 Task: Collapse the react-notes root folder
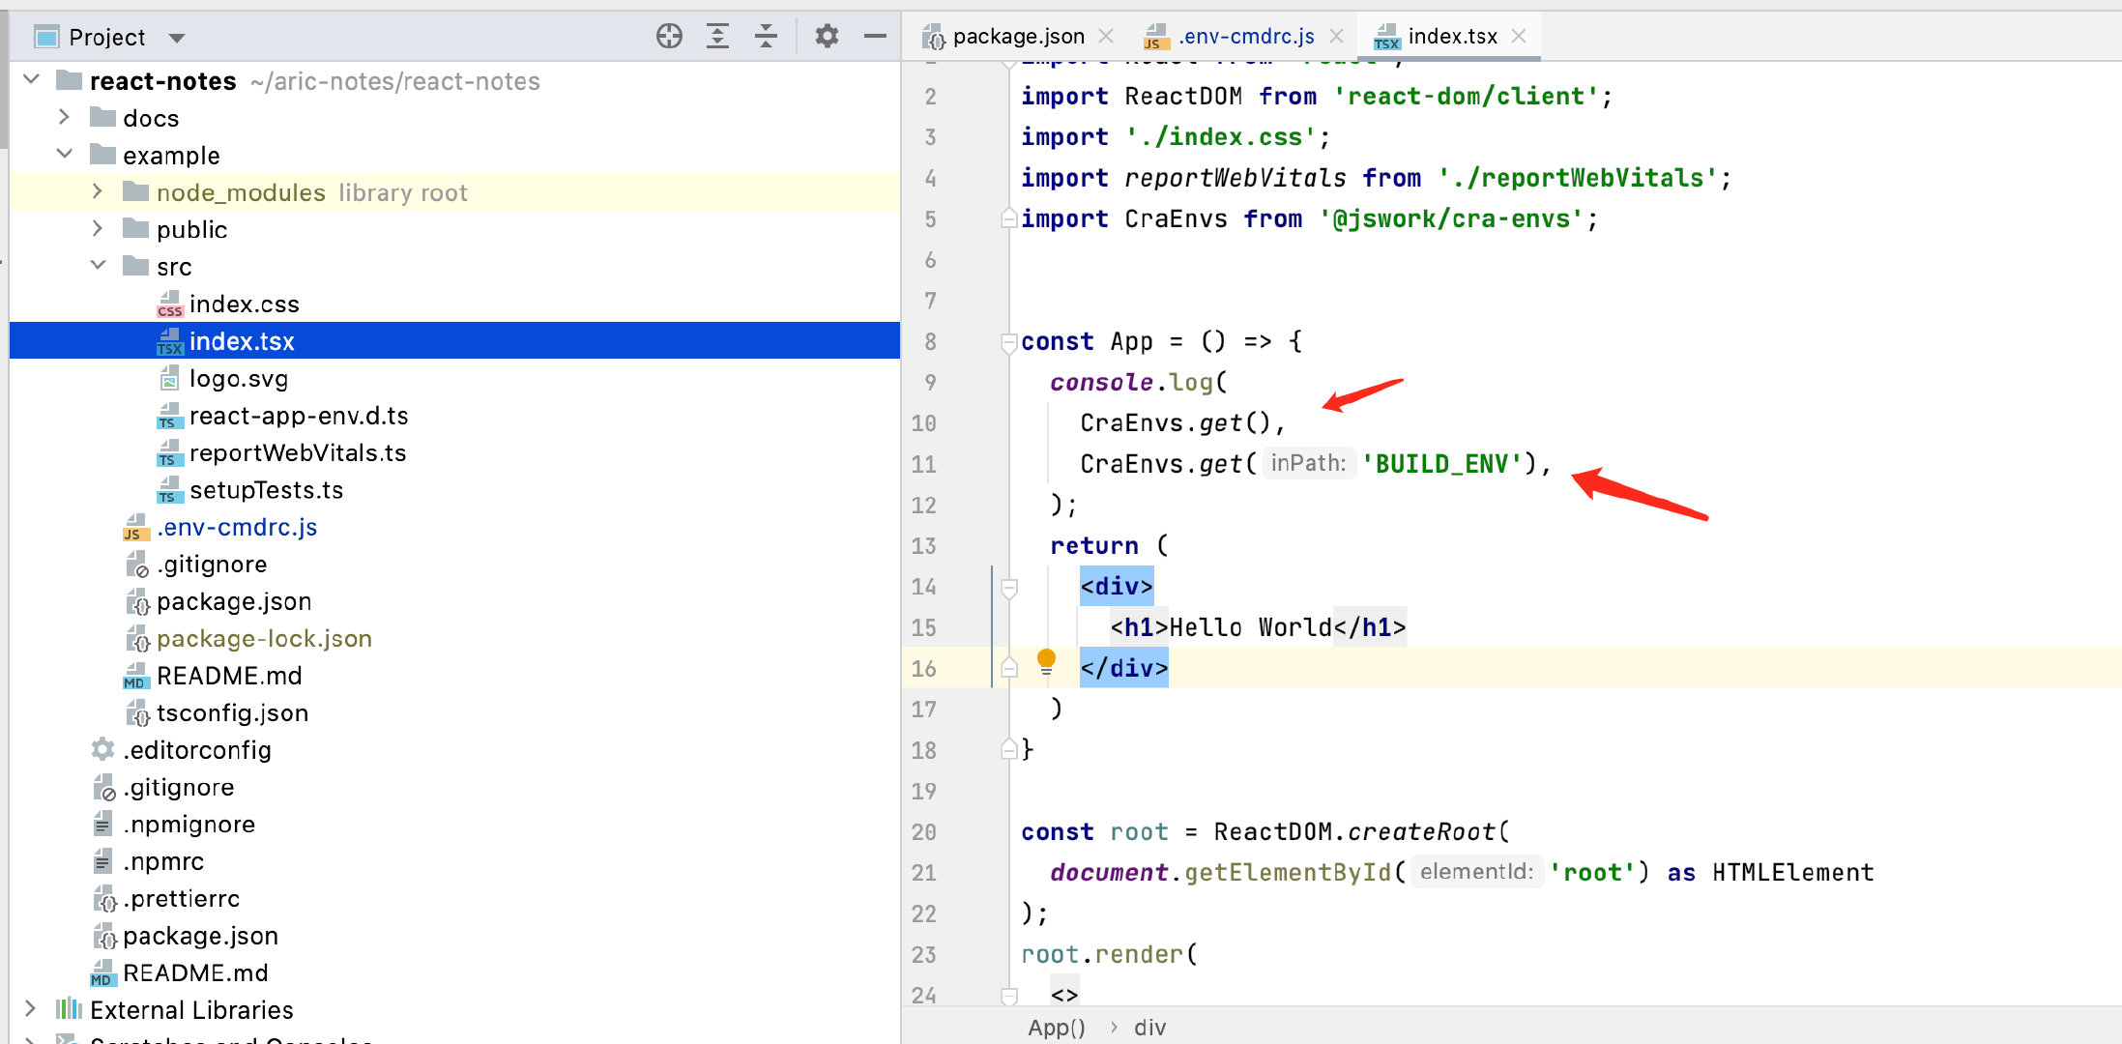[31, 79]
